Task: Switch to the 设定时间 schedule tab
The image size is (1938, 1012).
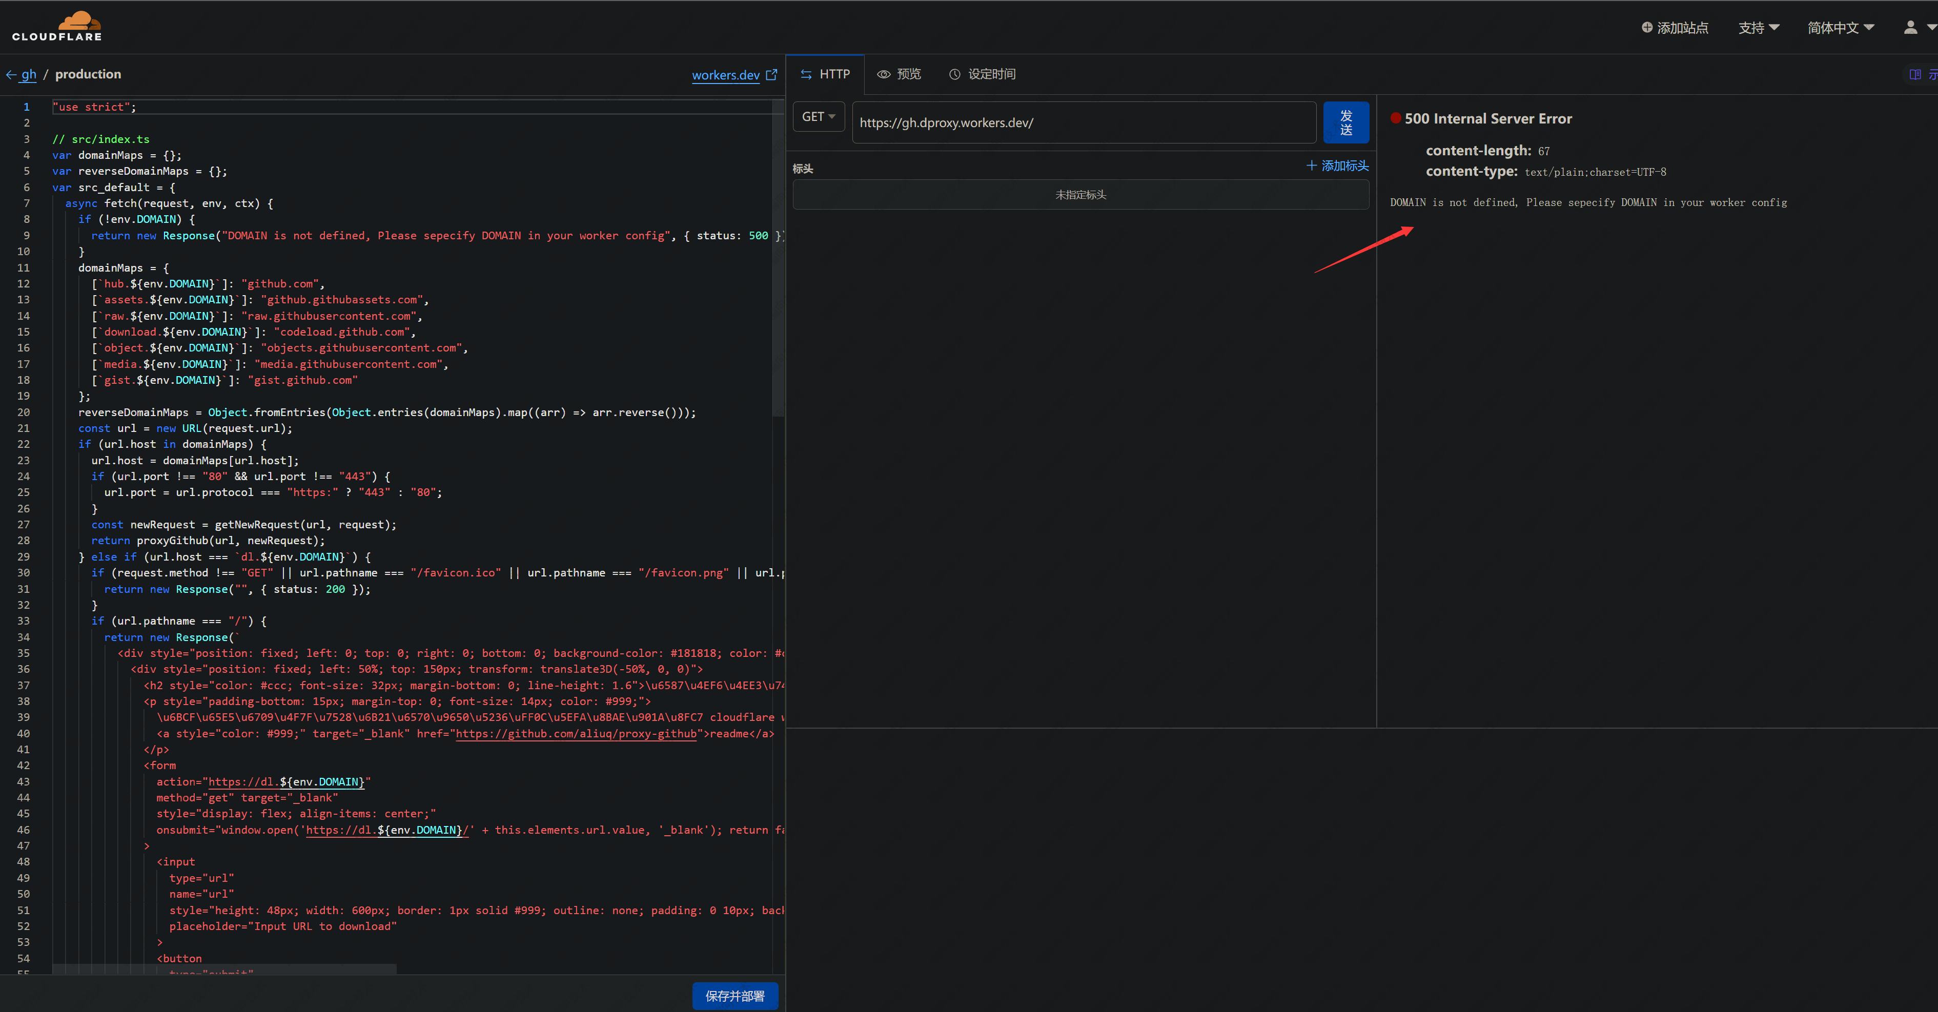Action: pyautogui.click(x=982, y=74)
